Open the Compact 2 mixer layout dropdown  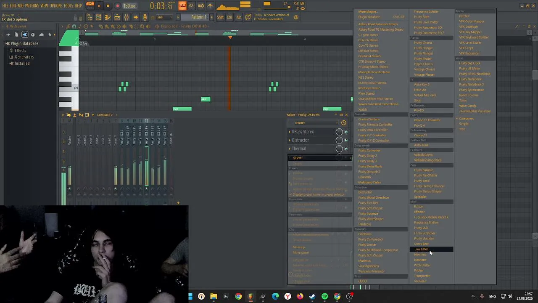(105, 115)
